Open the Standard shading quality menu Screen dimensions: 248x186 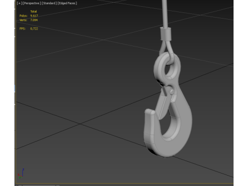[49, 3]
